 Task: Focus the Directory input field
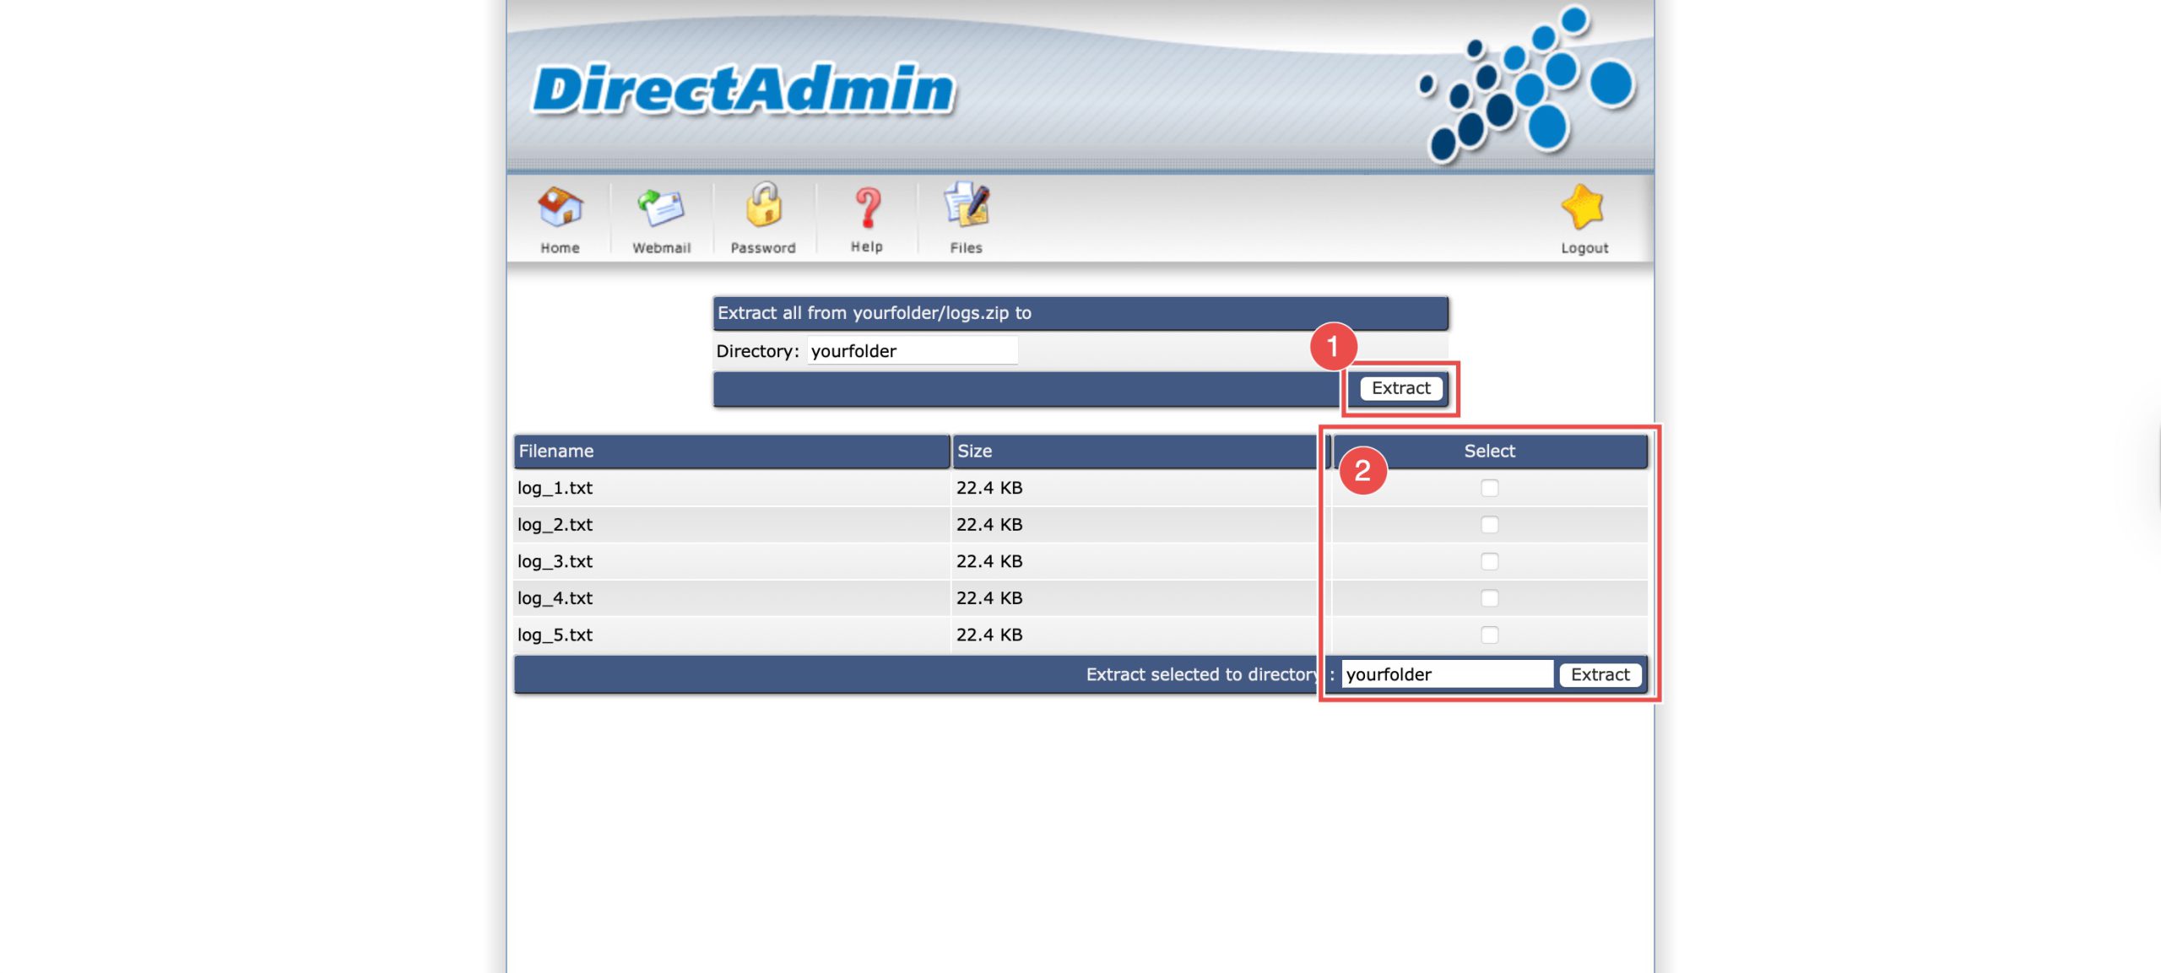coord(913,351)
